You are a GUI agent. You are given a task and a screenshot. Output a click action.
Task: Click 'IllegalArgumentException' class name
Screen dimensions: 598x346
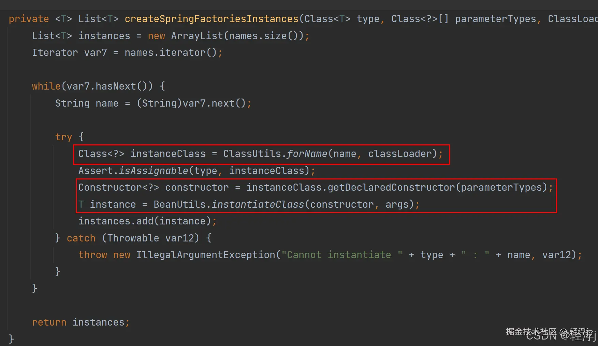click(206, 255)
